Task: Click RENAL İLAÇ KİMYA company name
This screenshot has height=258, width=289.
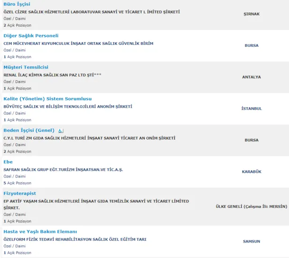Action: (52, 75)
